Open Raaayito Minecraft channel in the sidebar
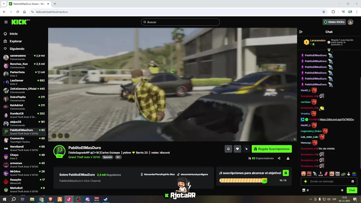The image size is (361, 203). [x=24, y=181]
